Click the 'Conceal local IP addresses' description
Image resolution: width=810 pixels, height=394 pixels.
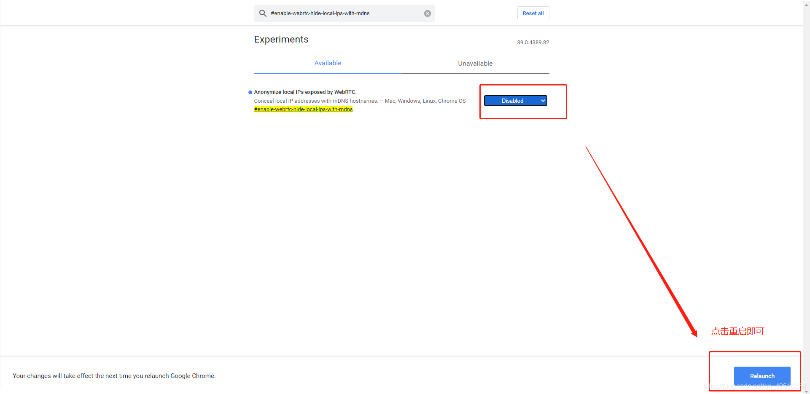360,101
